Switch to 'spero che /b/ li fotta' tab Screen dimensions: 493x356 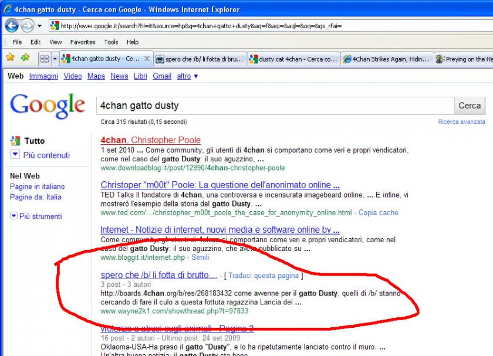click(x=200, y=59)
